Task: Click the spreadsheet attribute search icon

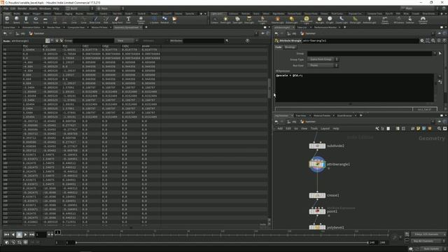Action: coord(227,41)
